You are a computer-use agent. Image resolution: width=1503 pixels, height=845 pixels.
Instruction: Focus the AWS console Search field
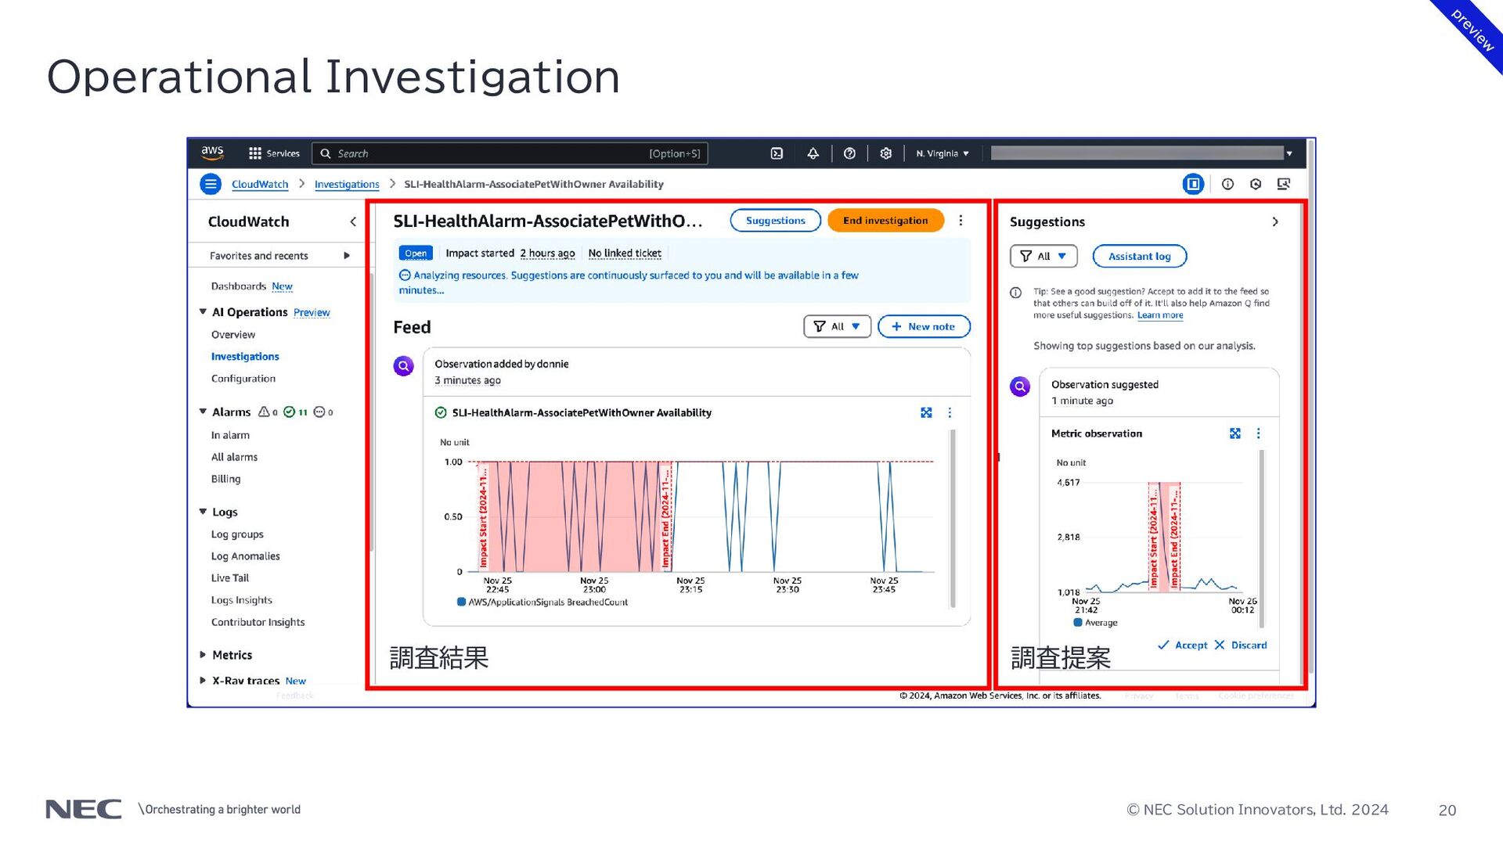click(510, 153)
